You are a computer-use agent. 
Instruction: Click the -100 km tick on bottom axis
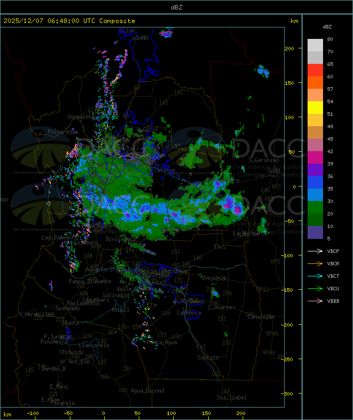(x=32, y=414)
